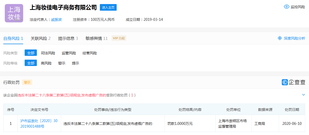
Task: Click the 上海市崇明区市场监督管理局 cell
Action: (x=234, y=124)
